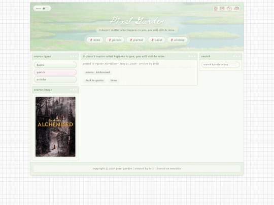Click the 'source image' panel heading

click(43, 90)
